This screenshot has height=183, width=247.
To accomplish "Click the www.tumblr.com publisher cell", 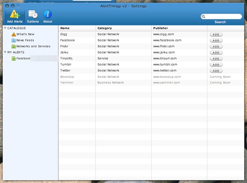I will (165, 65).
